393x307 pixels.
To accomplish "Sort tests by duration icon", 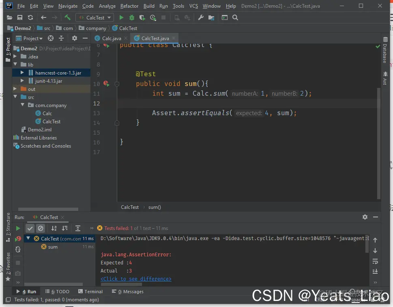I will [64, 228].
